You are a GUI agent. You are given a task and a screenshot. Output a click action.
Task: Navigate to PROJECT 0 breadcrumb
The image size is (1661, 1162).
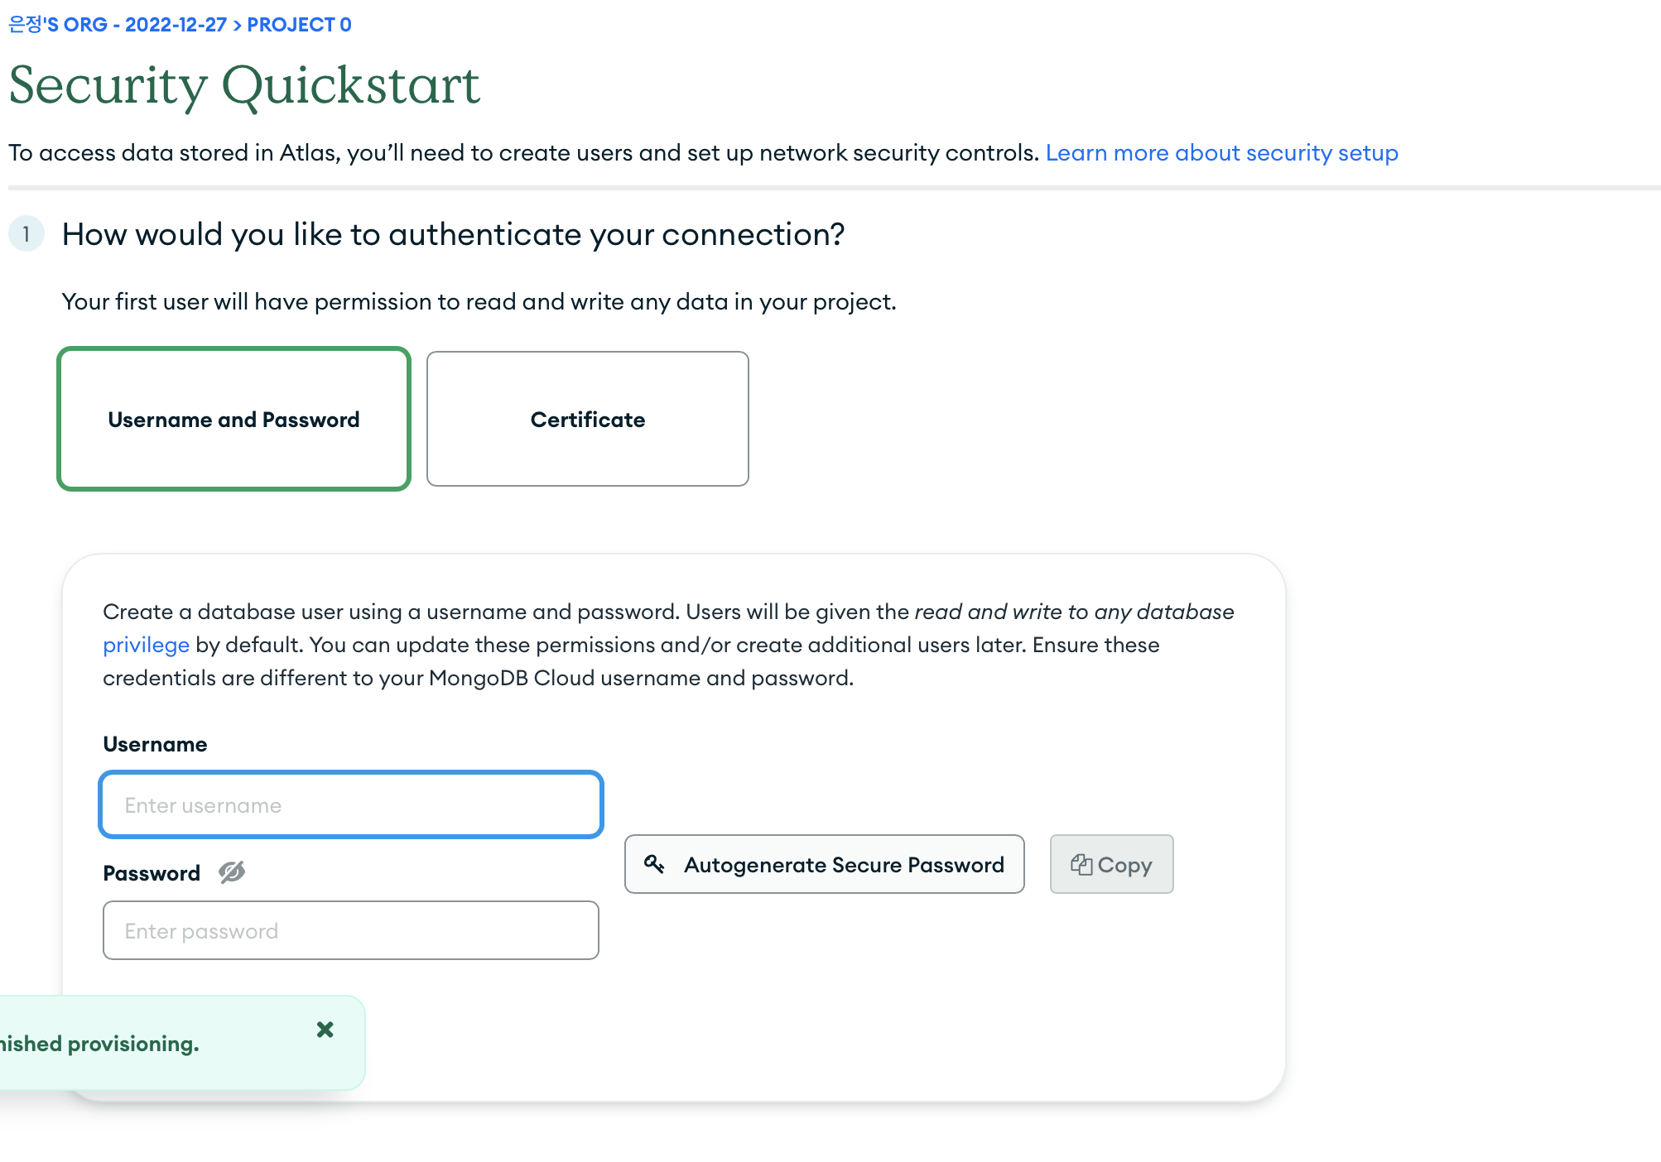pyautogui.click(x=299, y=25)
